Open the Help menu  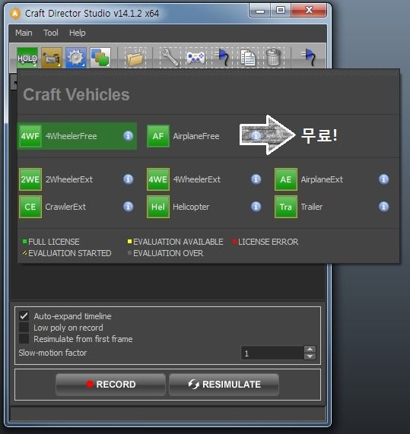(x=78, y=33)
